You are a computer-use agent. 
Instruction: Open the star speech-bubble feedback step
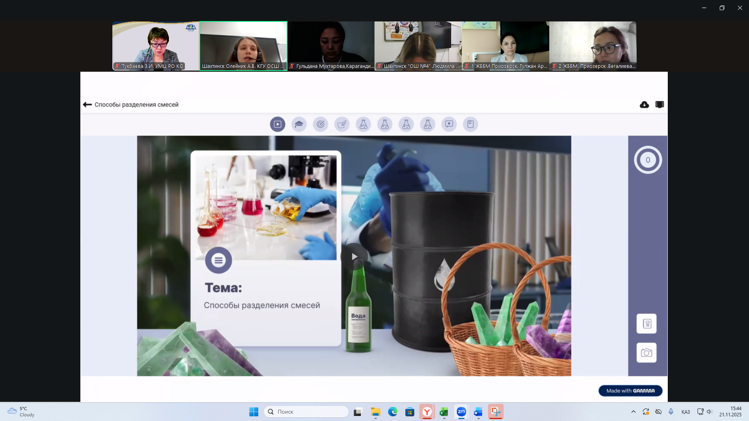point(449,124)
